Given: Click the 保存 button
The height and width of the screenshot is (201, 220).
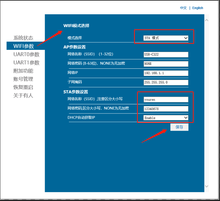Looking at the screenshot, I should coord(179,127).
